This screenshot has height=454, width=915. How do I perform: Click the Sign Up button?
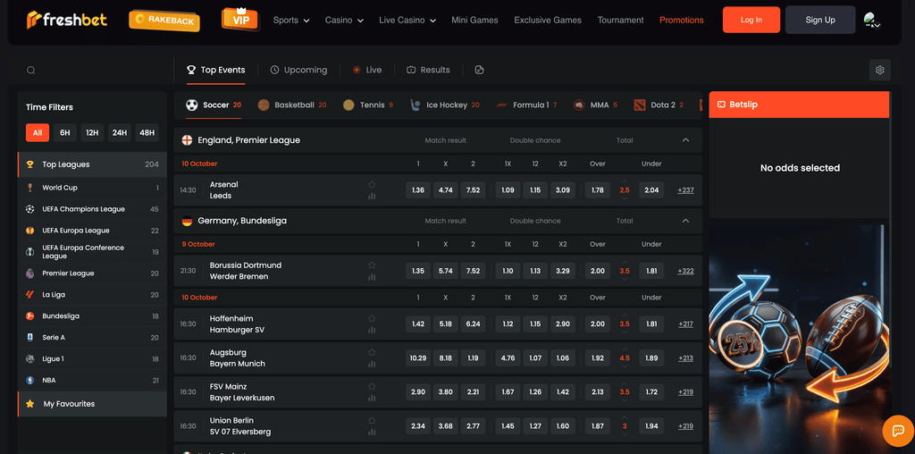(x=820, y=20)
